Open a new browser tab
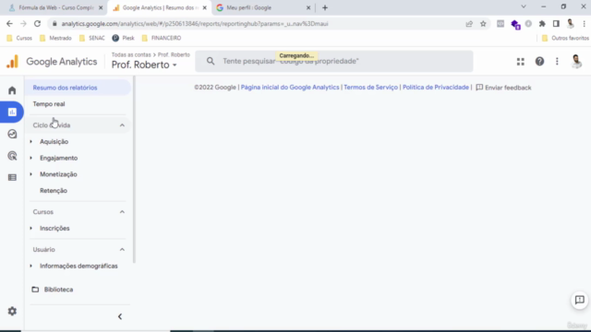591x332 pixels. pos(325,7)
